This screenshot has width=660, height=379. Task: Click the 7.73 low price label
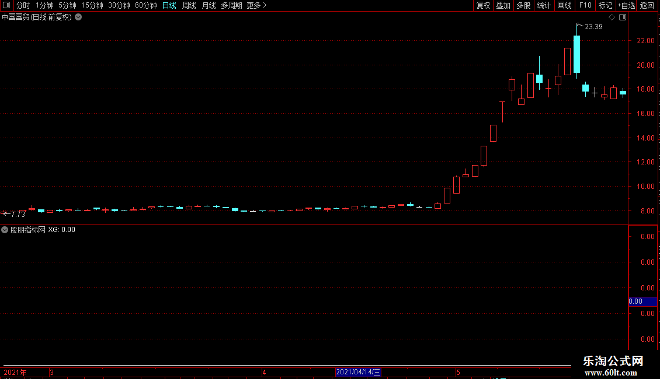click(x=18, y=215)
